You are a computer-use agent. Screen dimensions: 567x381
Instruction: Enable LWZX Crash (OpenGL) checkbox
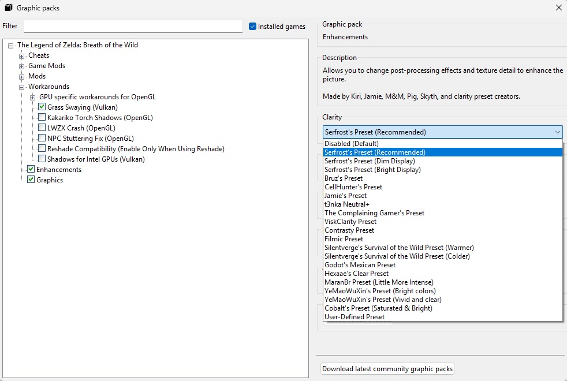coord(42,128)
